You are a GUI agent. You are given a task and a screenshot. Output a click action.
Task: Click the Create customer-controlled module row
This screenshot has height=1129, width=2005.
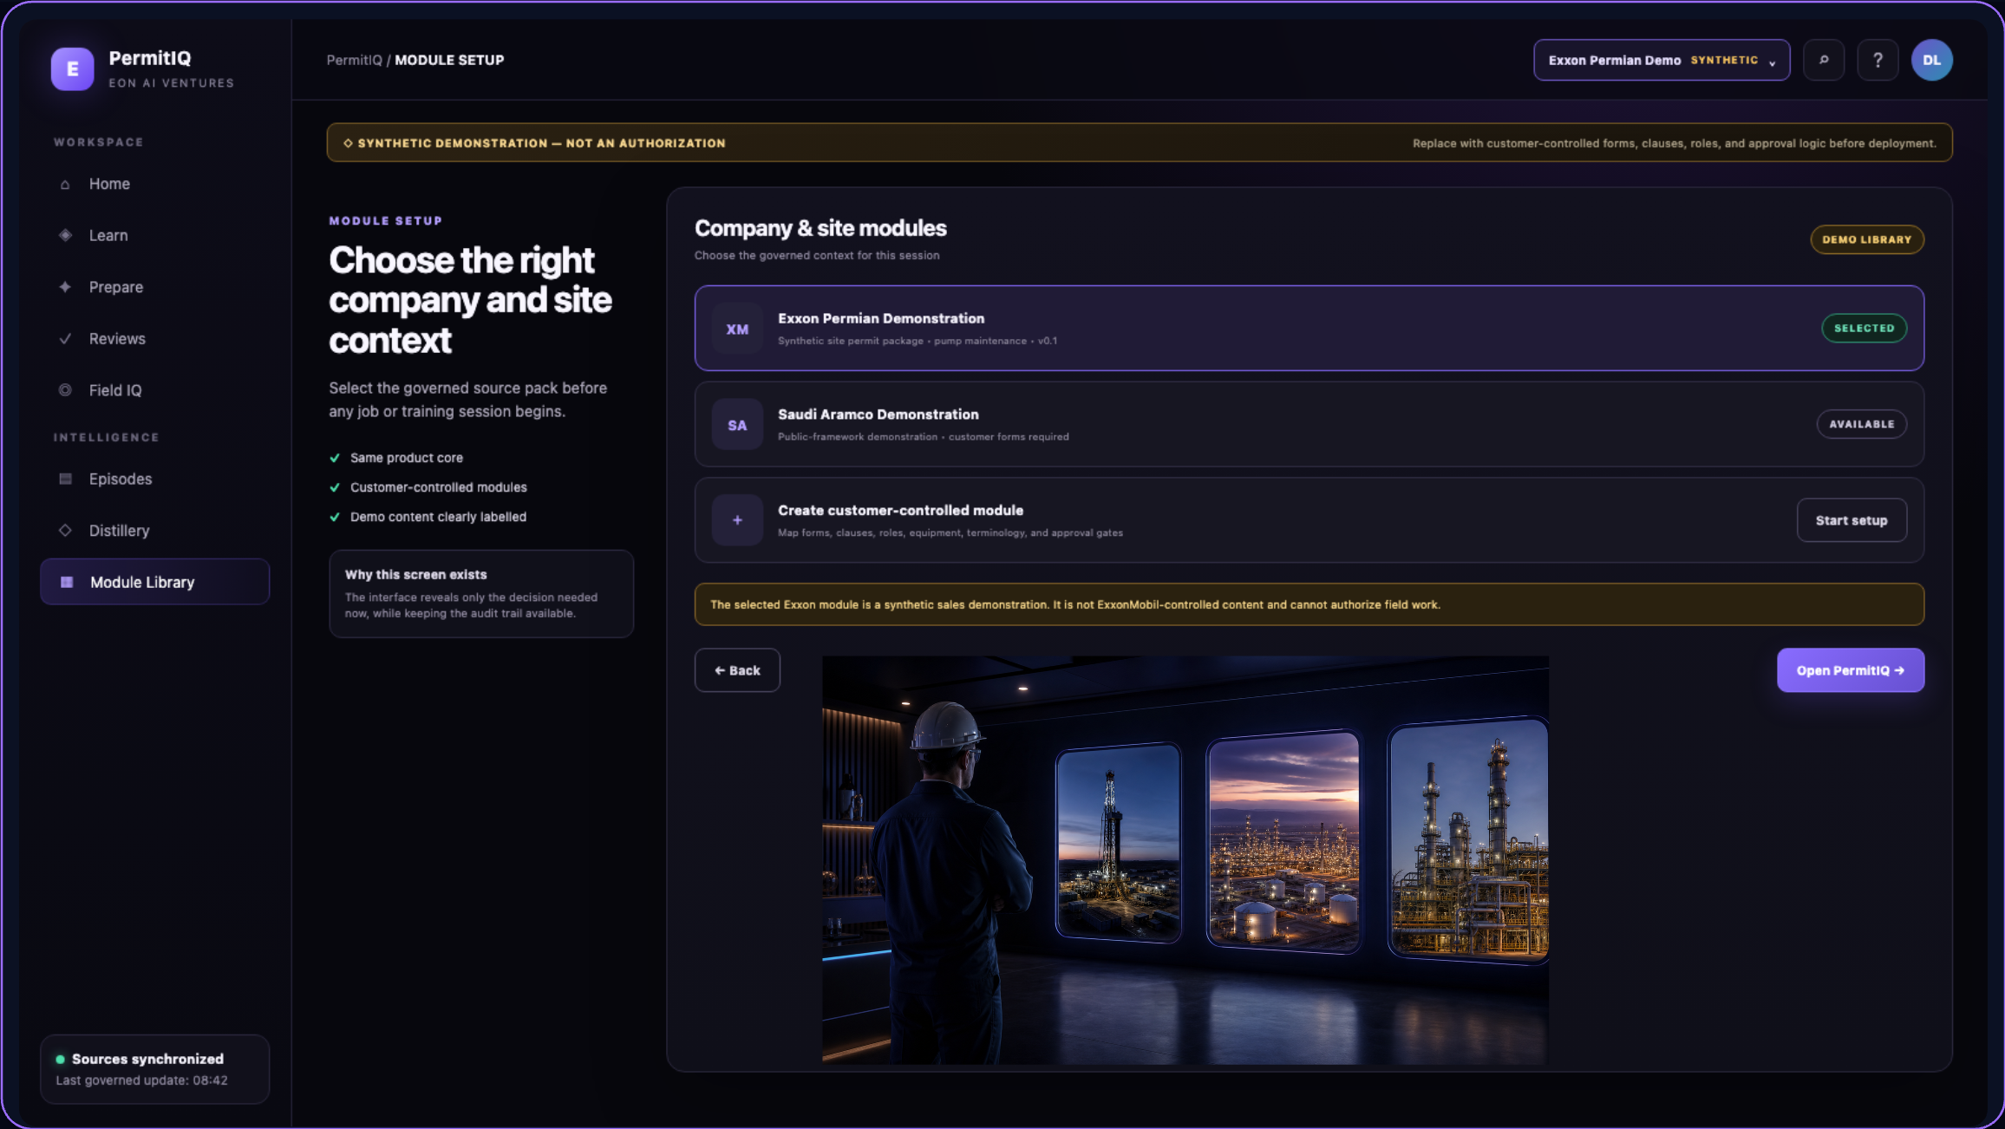click(1309, 520)
